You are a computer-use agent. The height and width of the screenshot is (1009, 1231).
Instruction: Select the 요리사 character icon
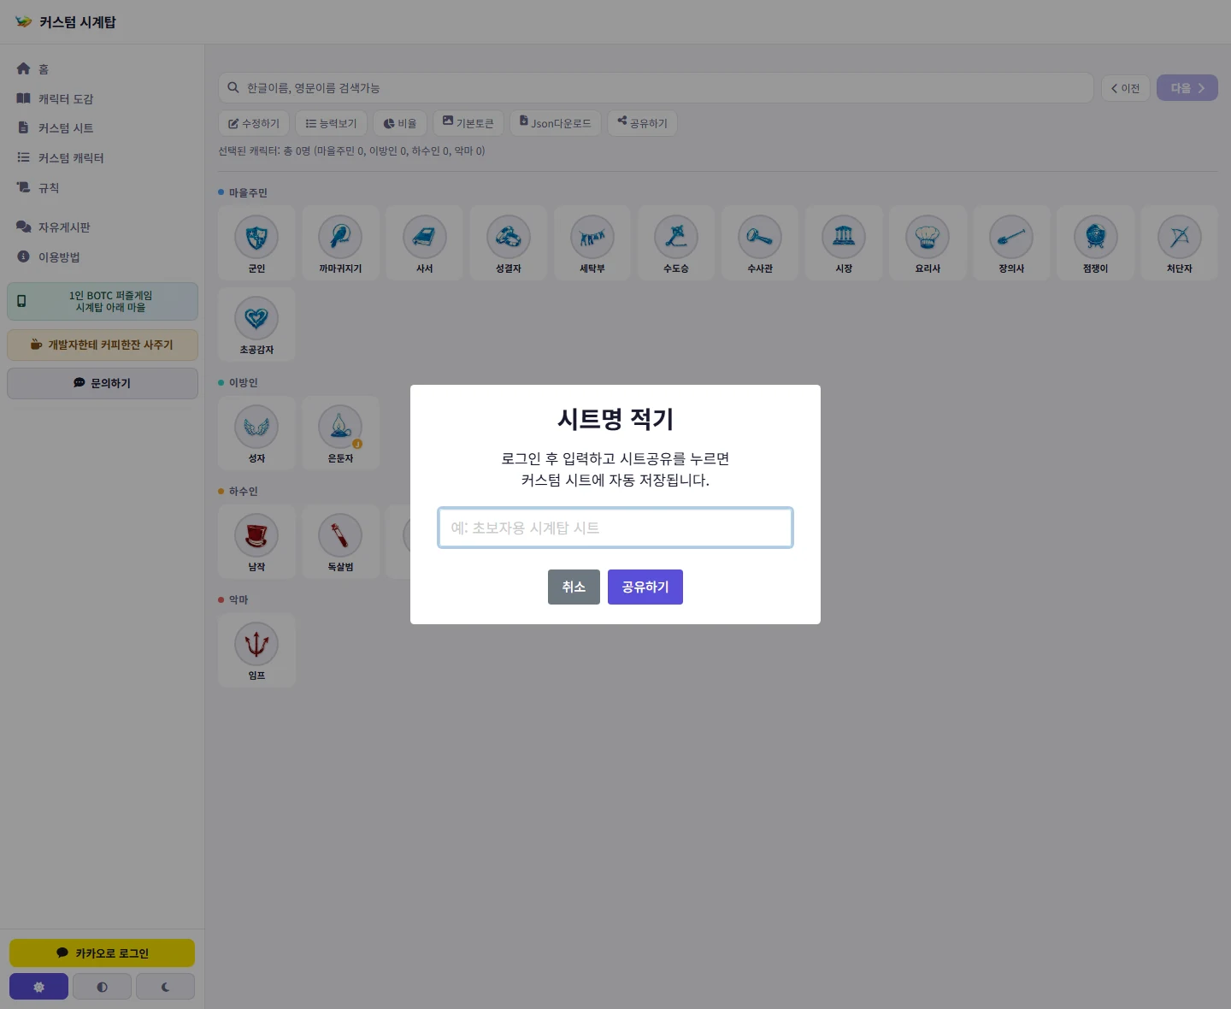pos(927,237)
